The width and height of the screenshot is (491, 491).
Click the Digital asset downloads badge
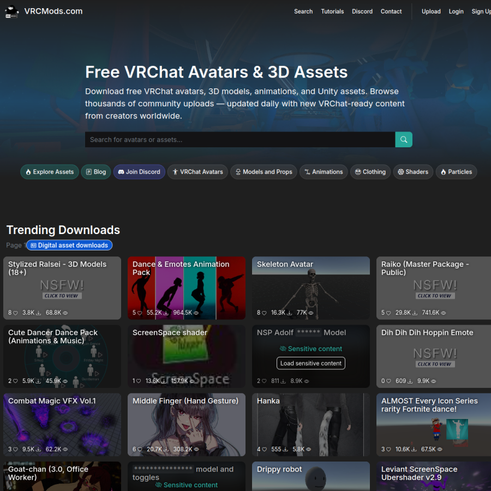coord(69,245)
